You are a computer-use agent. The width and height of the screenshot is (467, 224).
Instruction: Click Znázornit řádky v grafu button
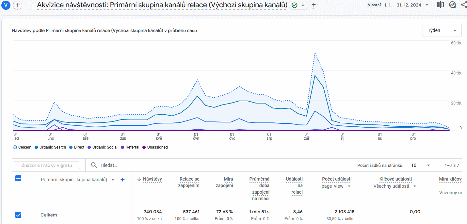[x=47, y=165]
